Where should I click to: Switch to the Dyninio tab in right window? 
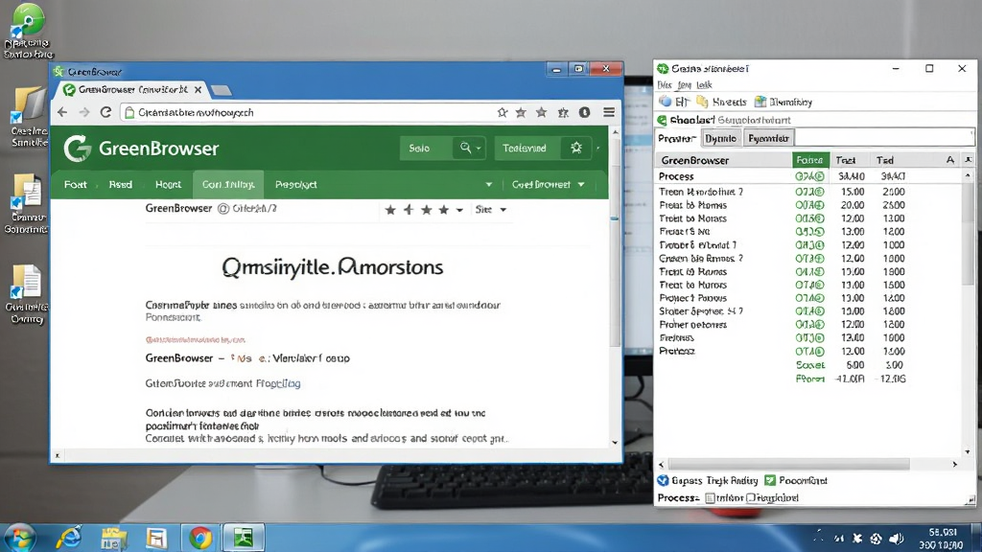pyautogui.click(x=720, y=138)
